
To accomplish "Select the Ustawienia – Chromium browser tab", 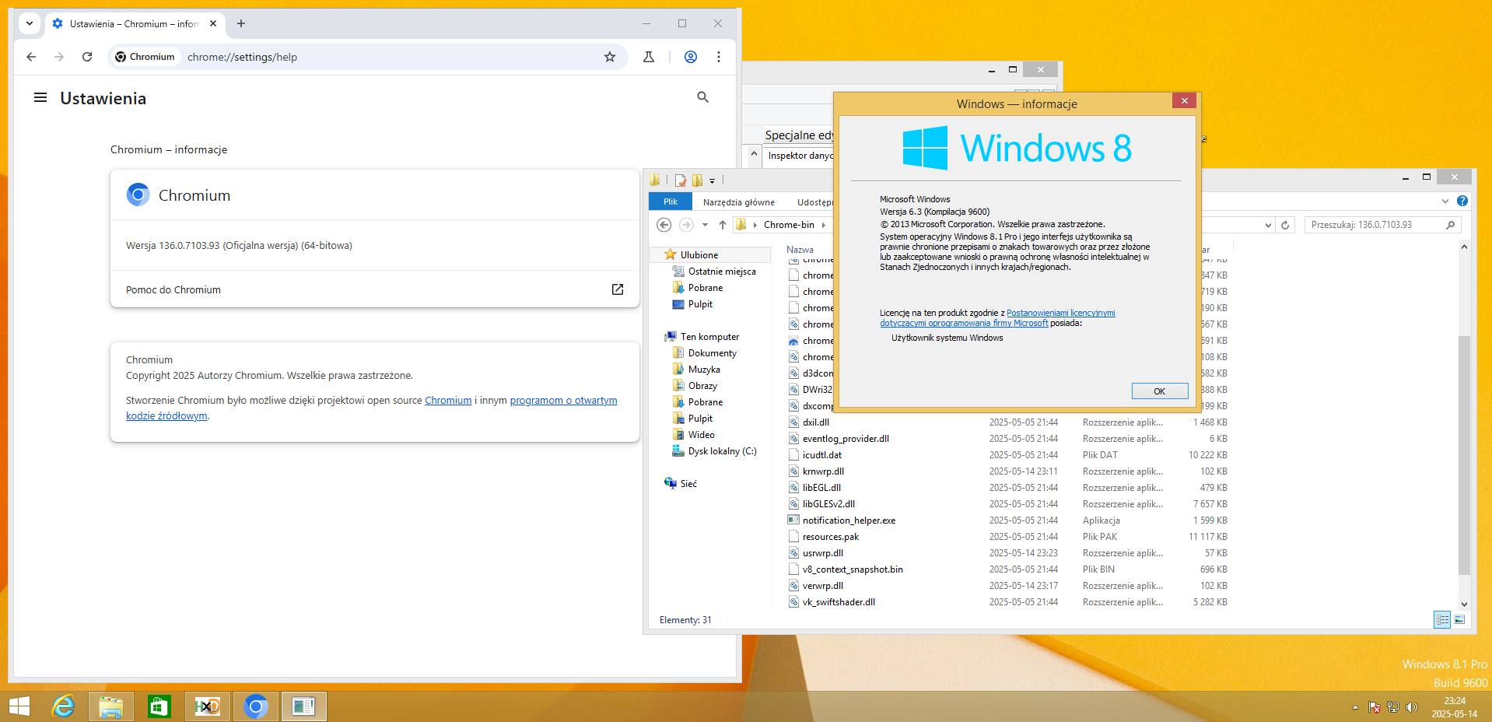I will [134, 24].
